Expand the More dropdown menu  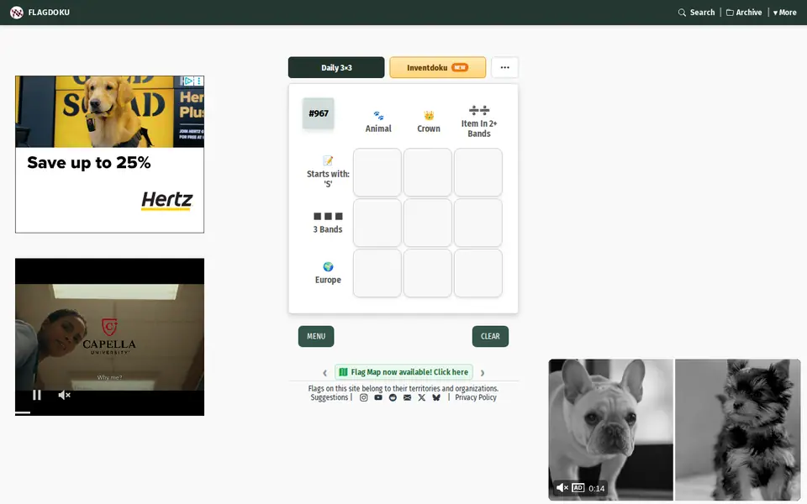[x=784, y=13]
